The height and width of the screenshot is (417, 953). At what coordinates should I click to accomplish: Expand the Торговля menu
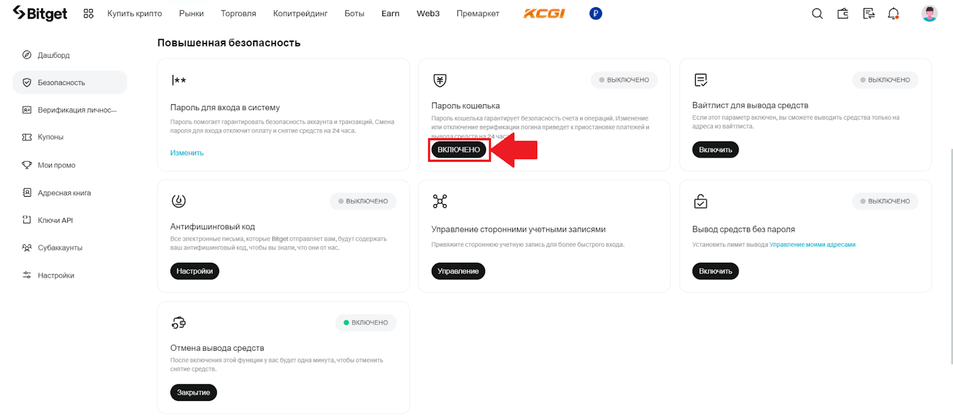tap(238, 14)
